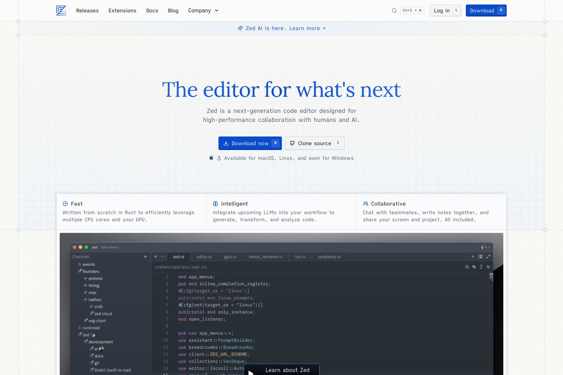The image size is (563, 375).
Task: Click the inline assist sparkle icon in the editor
Action: tap(474, 267)
